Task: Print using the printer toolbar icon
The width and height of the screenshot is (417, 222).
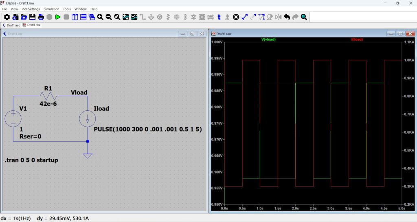Action: 41,17
